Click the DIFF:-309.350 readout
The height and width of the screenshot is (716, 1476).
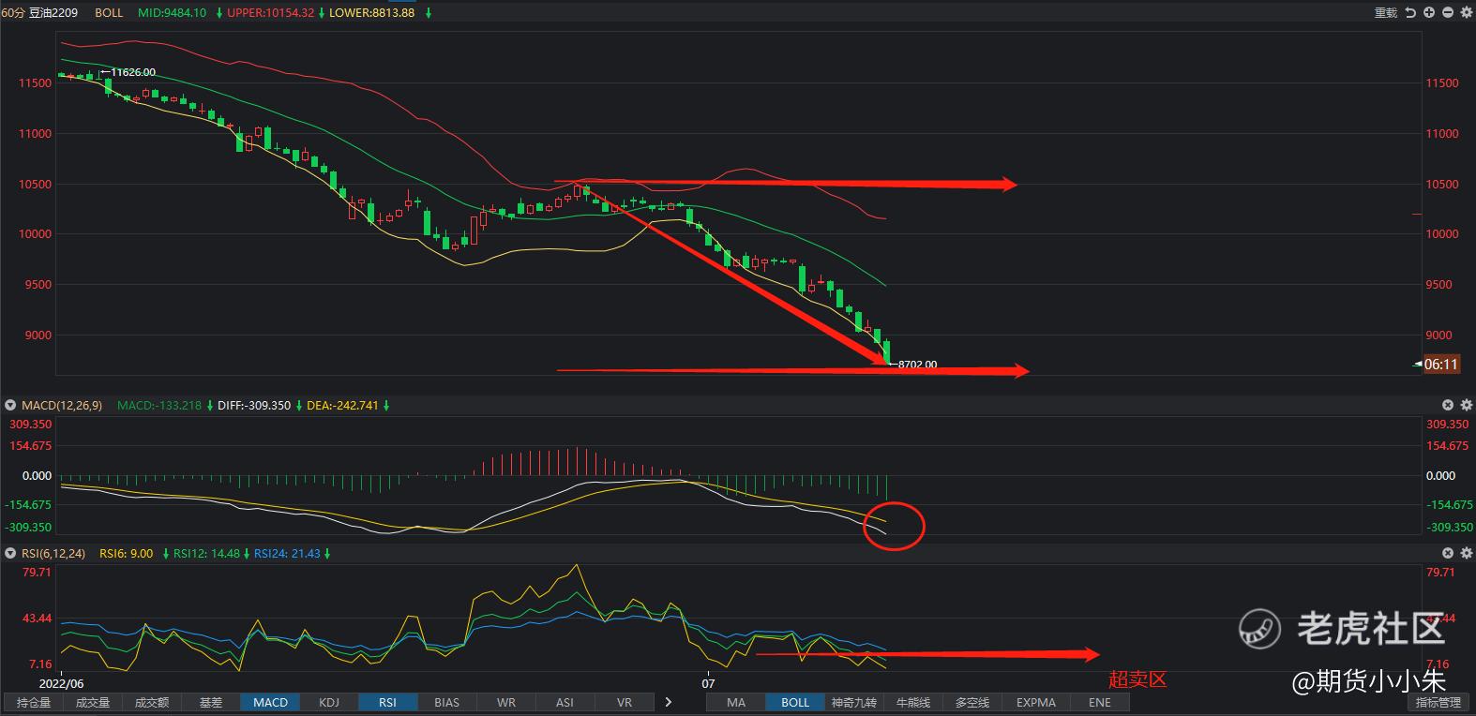254,406
